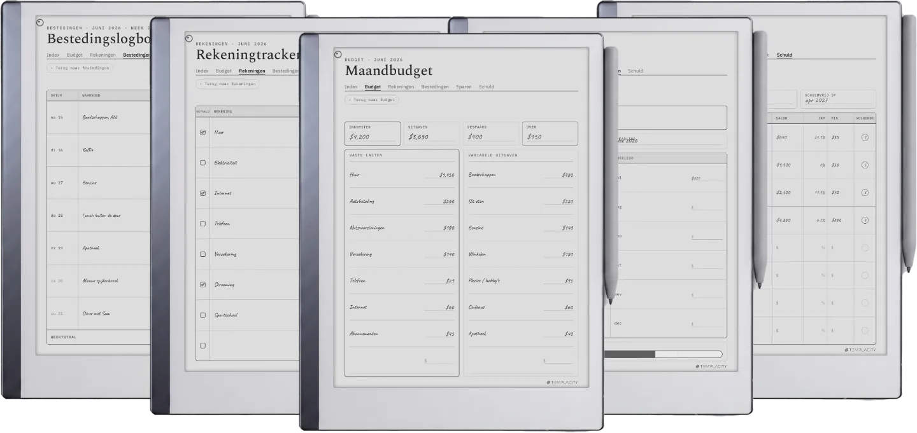Click the Templacity logo under Maandbudget page
The width and height of the screenshot is (917, 433).
click(562, 382)
